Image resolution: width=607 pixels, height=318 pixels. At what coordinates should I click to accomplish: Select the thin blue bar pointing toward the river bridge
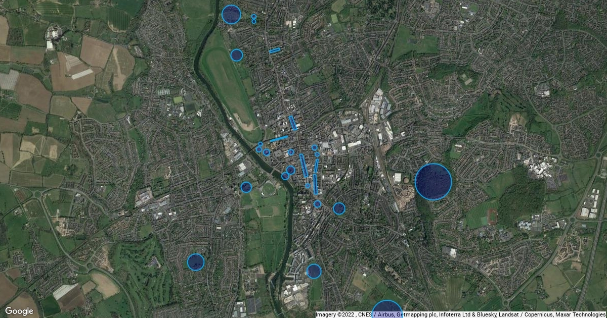279,139
